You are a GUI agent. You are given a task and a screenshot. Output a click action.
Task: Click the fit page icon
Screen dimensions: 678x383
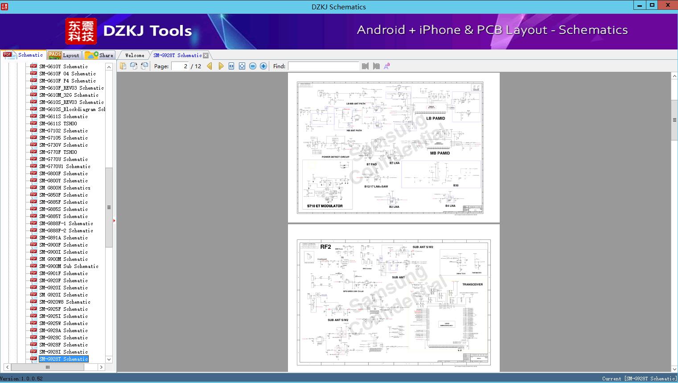point(242,66)
